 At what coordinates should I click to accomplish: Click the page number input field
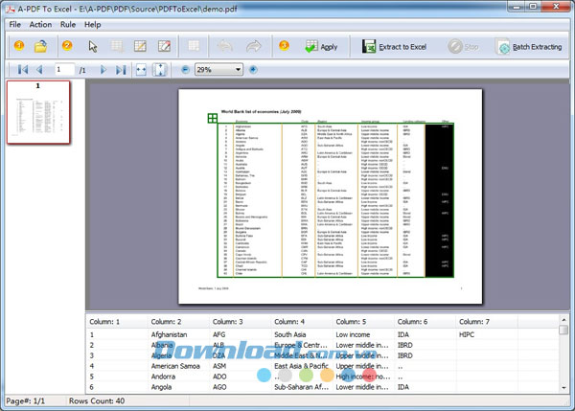[64, 69]
